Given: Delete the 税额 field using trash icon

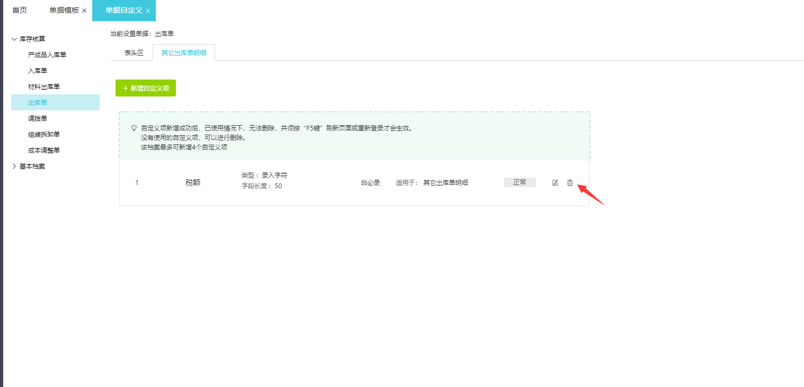Looking at the screenshot, I should pyautogui.click(x=570, y=182).
